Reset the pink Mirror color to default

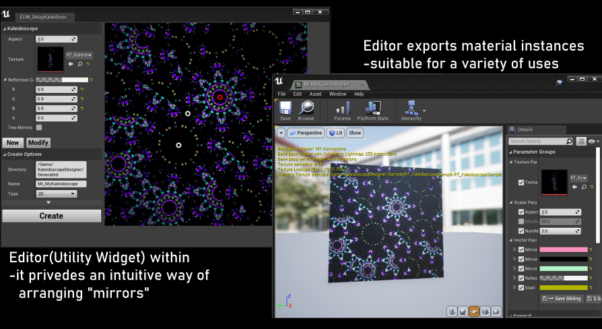[591, 249]
